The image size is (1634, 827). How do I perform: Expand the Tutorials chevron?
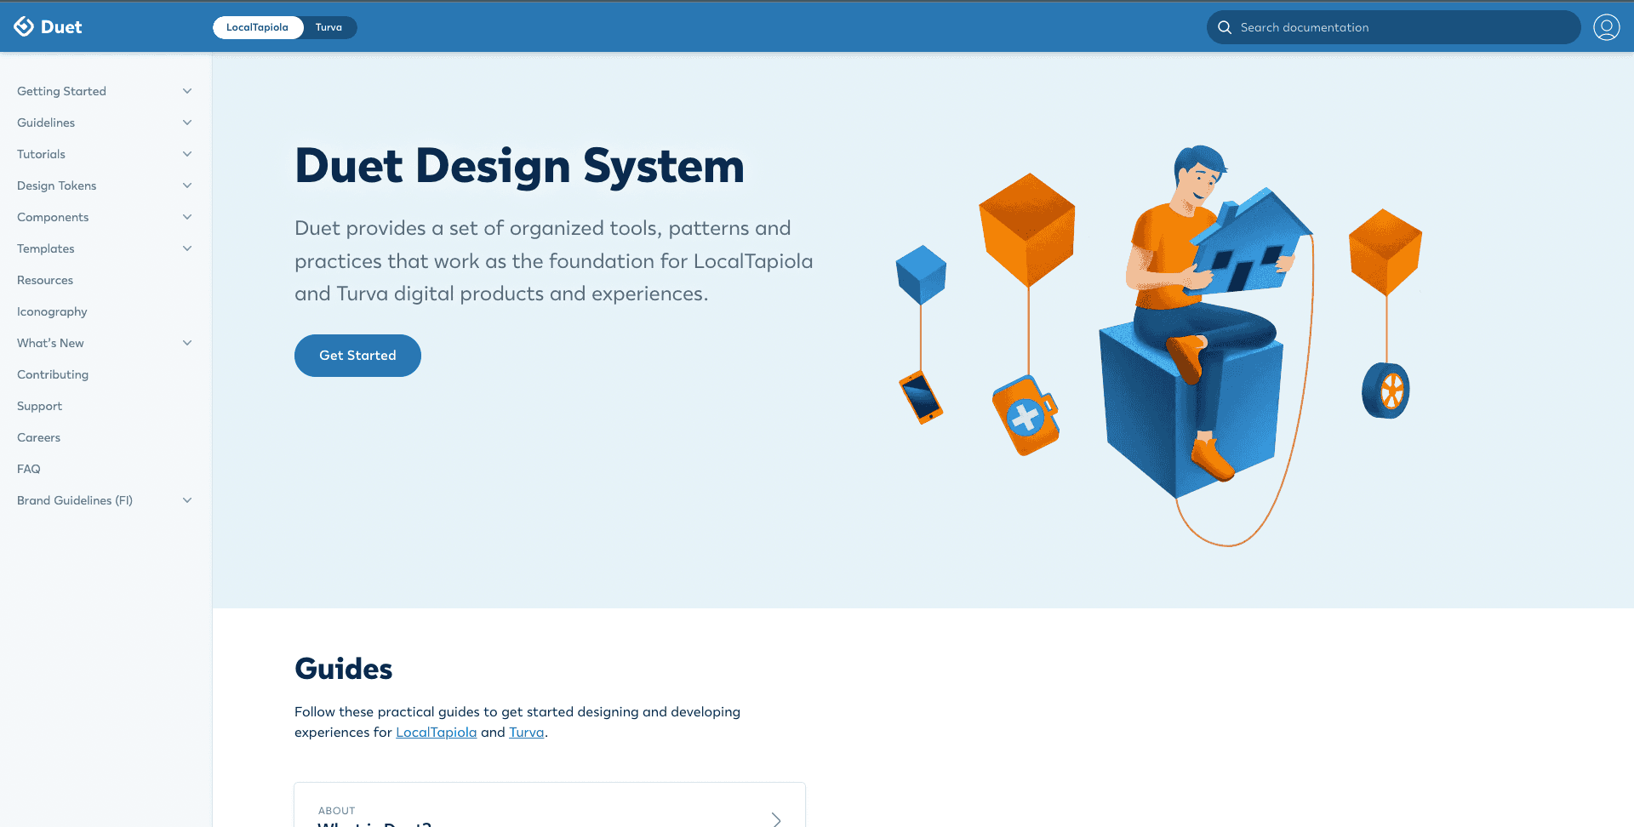click(187, 154)
